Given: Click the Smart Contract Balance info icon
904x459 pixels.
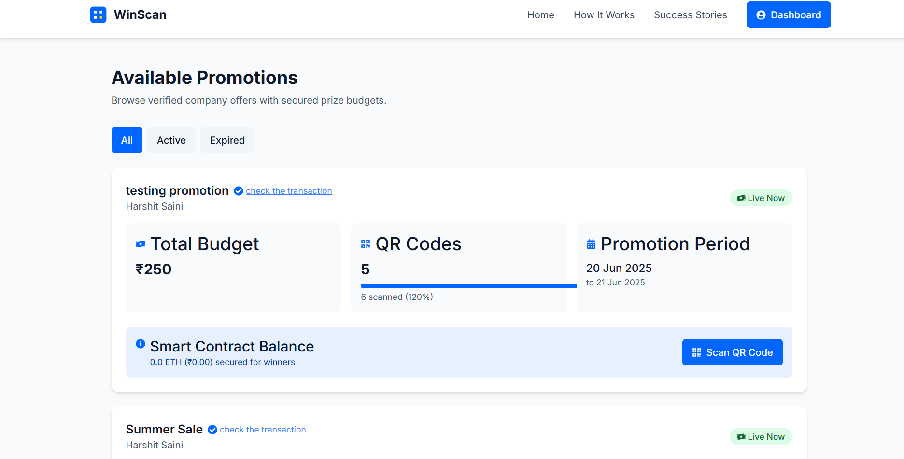Looking at the screenshot, I should [141, 344].
